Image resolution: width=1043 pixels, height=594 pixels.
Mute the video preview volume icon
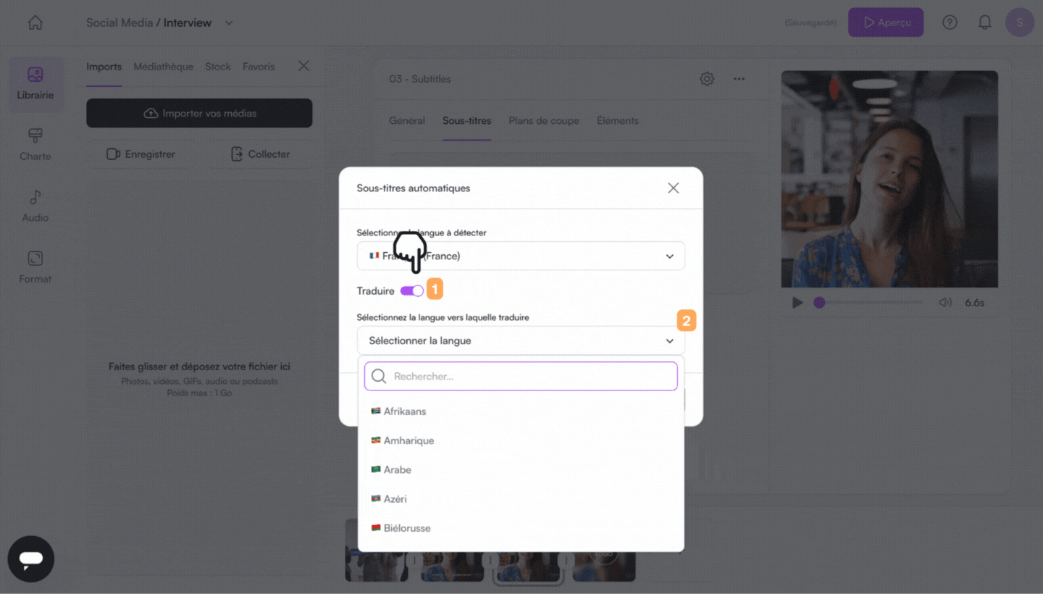(945, 303)
